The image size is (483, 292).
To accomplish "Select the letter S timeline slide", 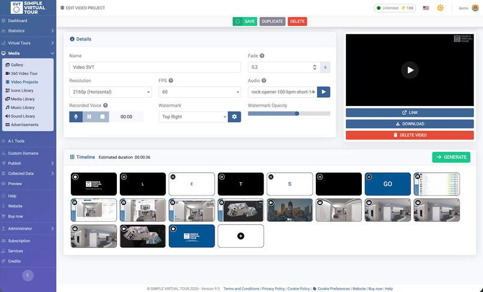I will 289,184.
